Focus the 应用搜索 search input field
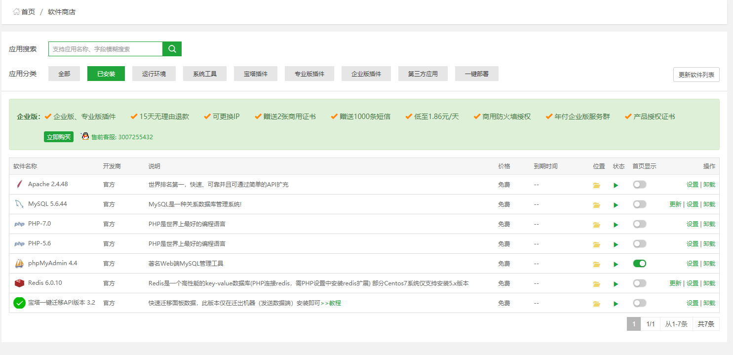 [x=106, y=49]
